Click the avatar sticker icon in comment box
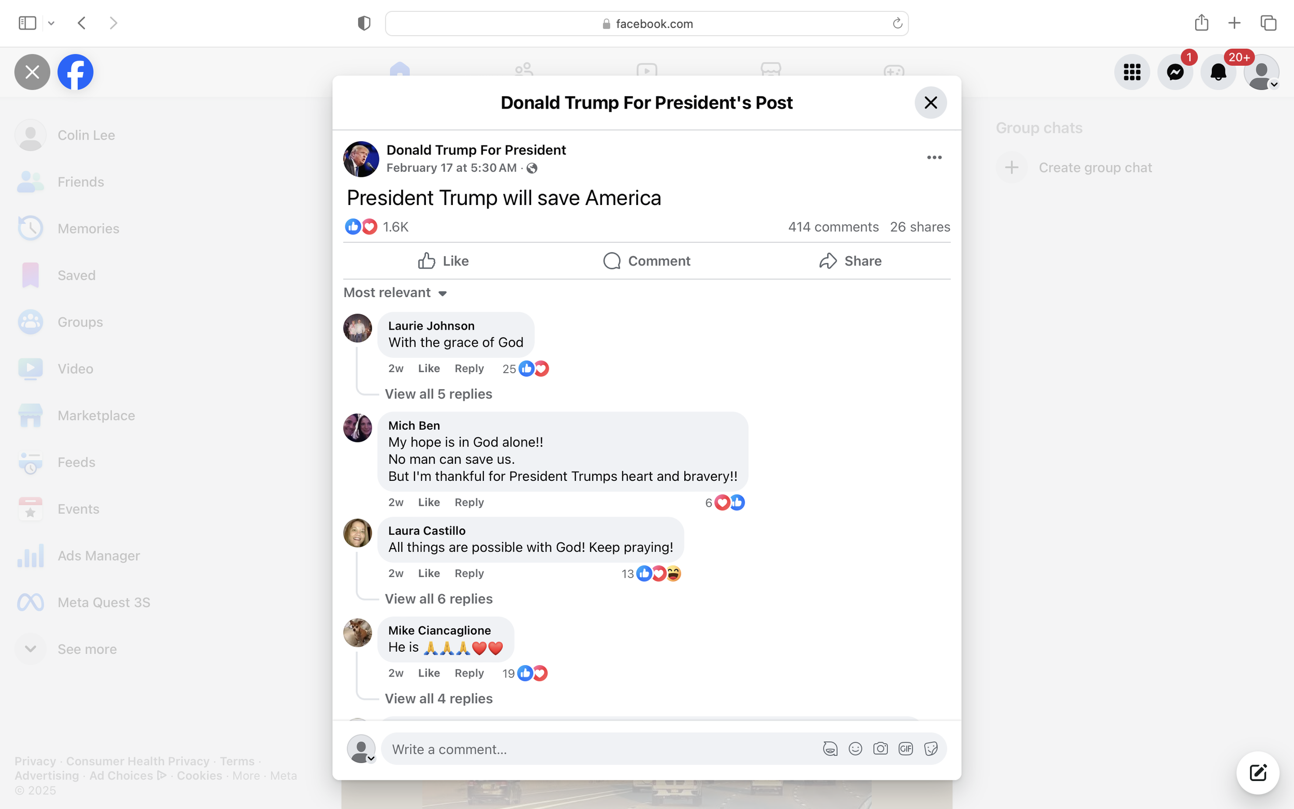Image resolution: width=1294 pixels, height=809 pixels. click(x=830, y=748)
